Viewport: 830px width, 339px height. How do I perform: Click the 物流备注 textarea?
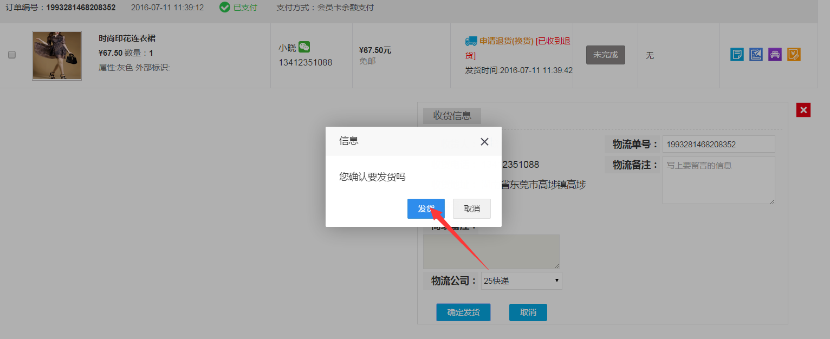(x=718, y=180)
